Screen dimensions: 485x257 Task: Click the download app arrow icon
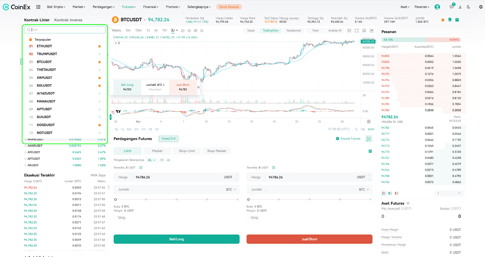point(460,7)
